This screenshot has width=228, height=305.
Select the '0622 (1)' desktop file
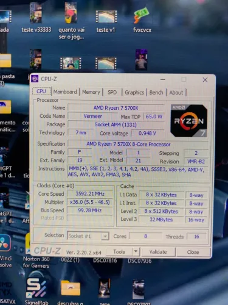coord(71,260)
